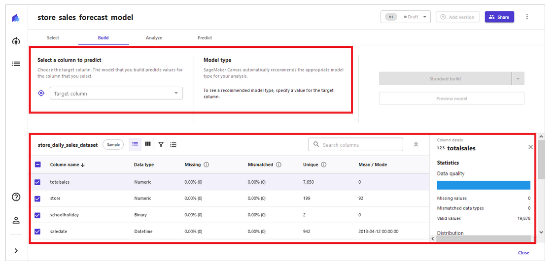Click the Add version button
This screenshot has width=554, height=269.
(457, 17)
